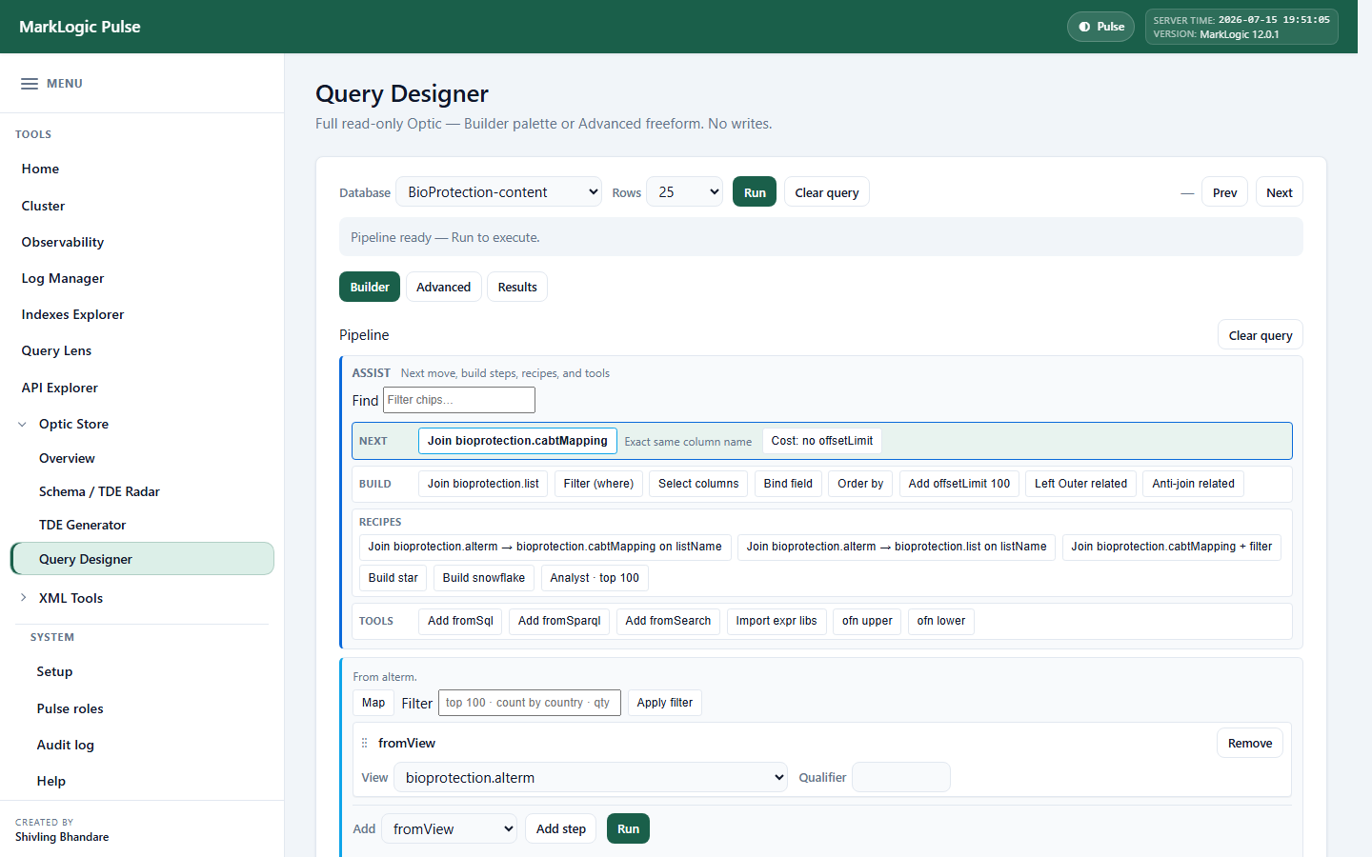Focus the Qualifier input field

[901, 777]
